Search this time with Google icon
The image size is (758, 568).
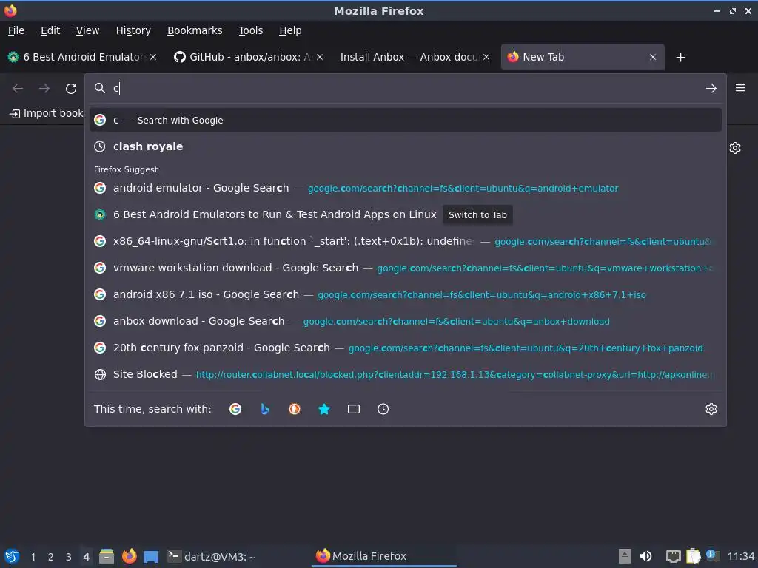[x=235, y=409]
